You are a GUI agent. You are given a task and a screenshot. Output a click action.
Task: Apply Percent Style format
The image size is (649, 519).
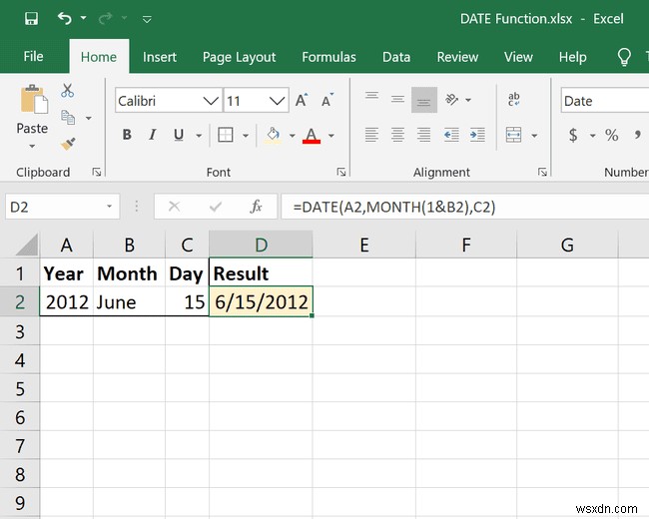(x=611, y=135)
